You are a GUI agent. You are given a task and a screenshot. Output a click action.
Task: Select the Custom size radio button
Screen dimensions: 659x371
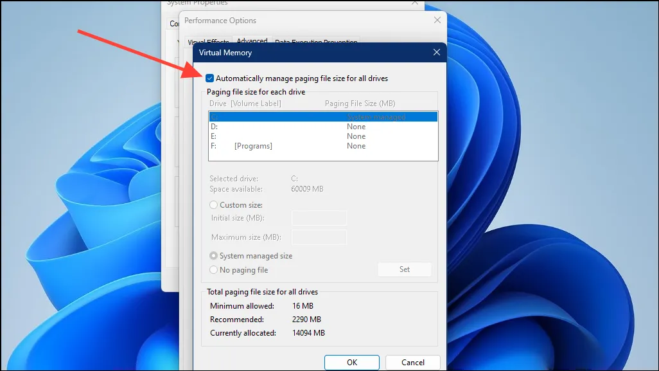[214, 205]
